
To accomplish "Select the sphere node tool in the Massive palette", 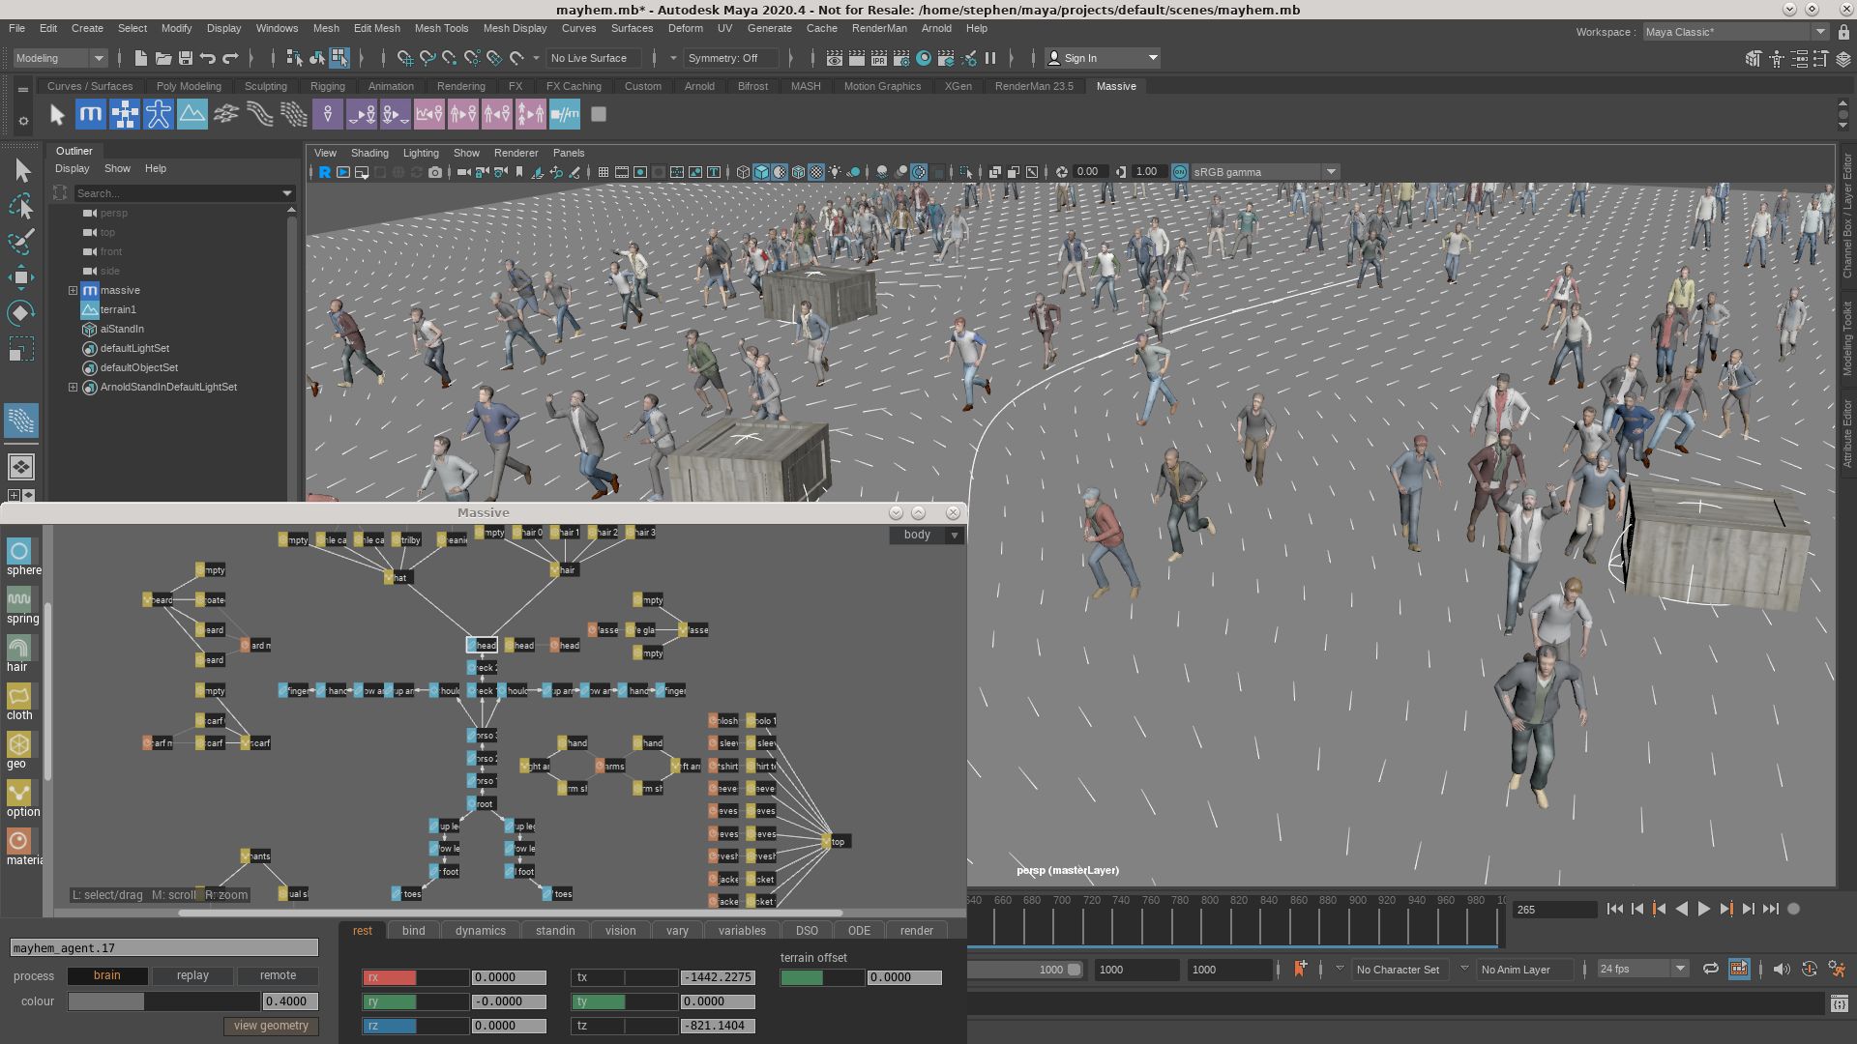I will [x=19, y=552].
